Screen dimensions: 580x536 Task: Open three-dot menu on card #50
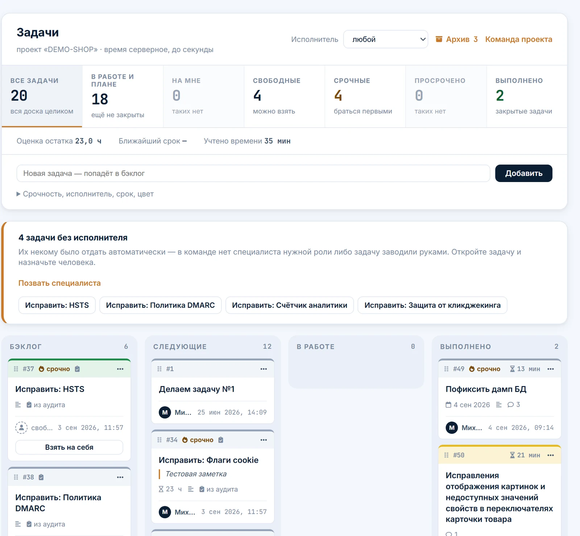pyautogui.click(x=551, y=455)
